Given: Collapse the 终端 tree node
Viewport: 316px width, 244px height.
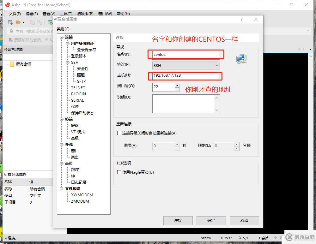Looking at the screenshot, I should pyautogui.click(x=61, y=119).
